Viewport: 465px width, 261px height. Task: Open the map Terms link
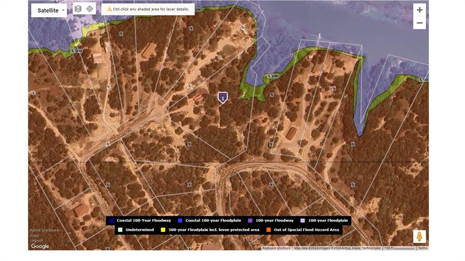pyautogui.click(x=422, y=248)
